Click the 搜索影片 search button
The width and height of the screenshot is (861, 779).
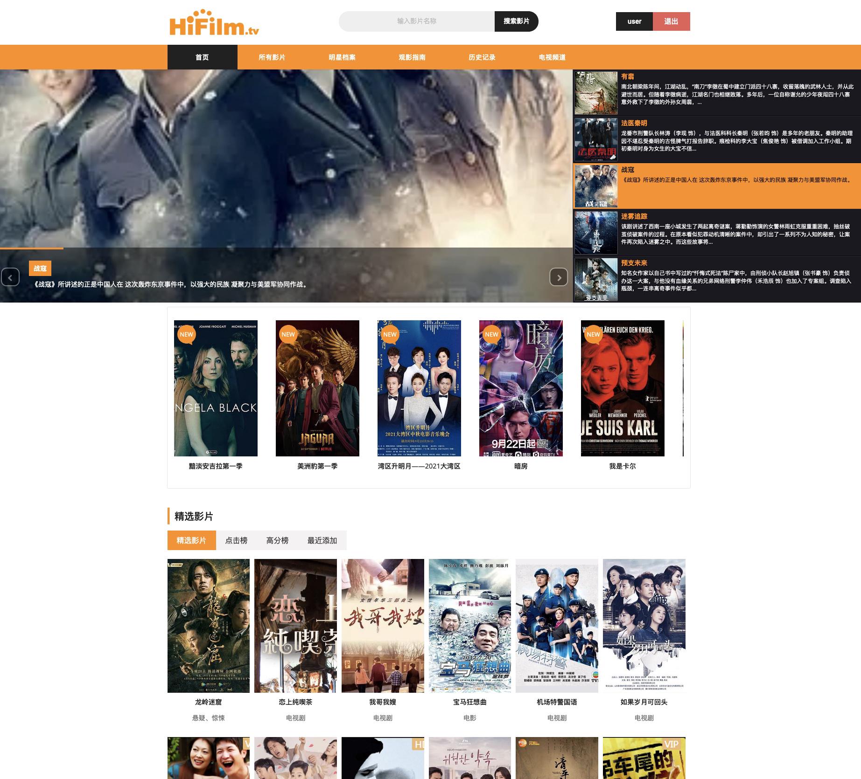[516, 21]
